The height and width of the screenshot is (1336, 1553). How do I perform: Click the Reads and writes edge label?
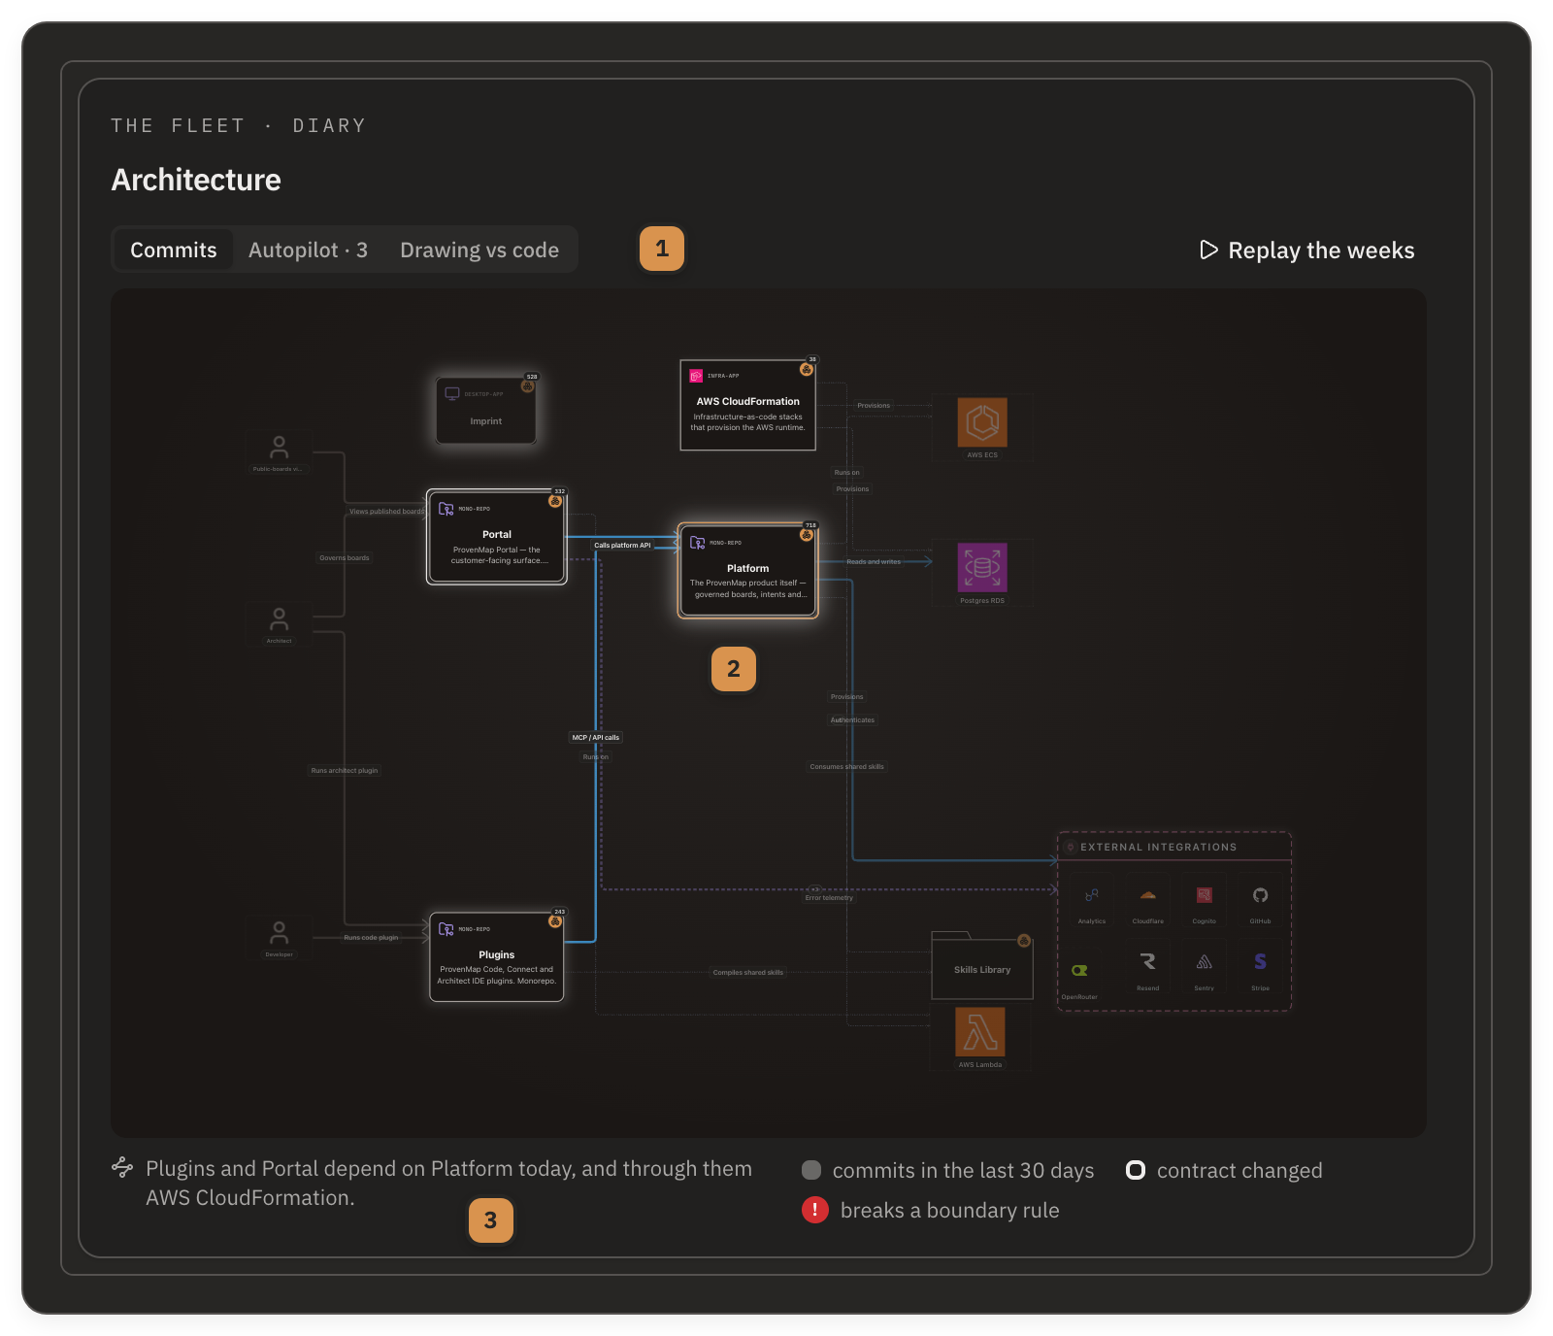pos(874,562)
